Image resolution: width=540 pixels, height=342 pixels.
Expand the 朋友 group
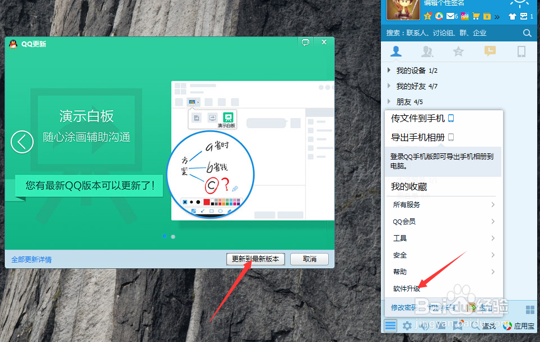tap(389, 101)
